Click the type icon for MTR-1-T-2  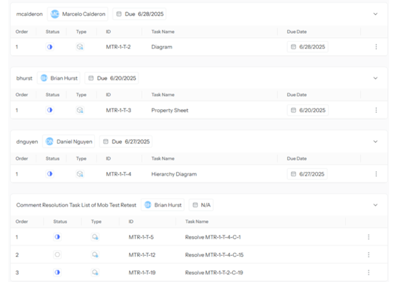coord(80,47)
